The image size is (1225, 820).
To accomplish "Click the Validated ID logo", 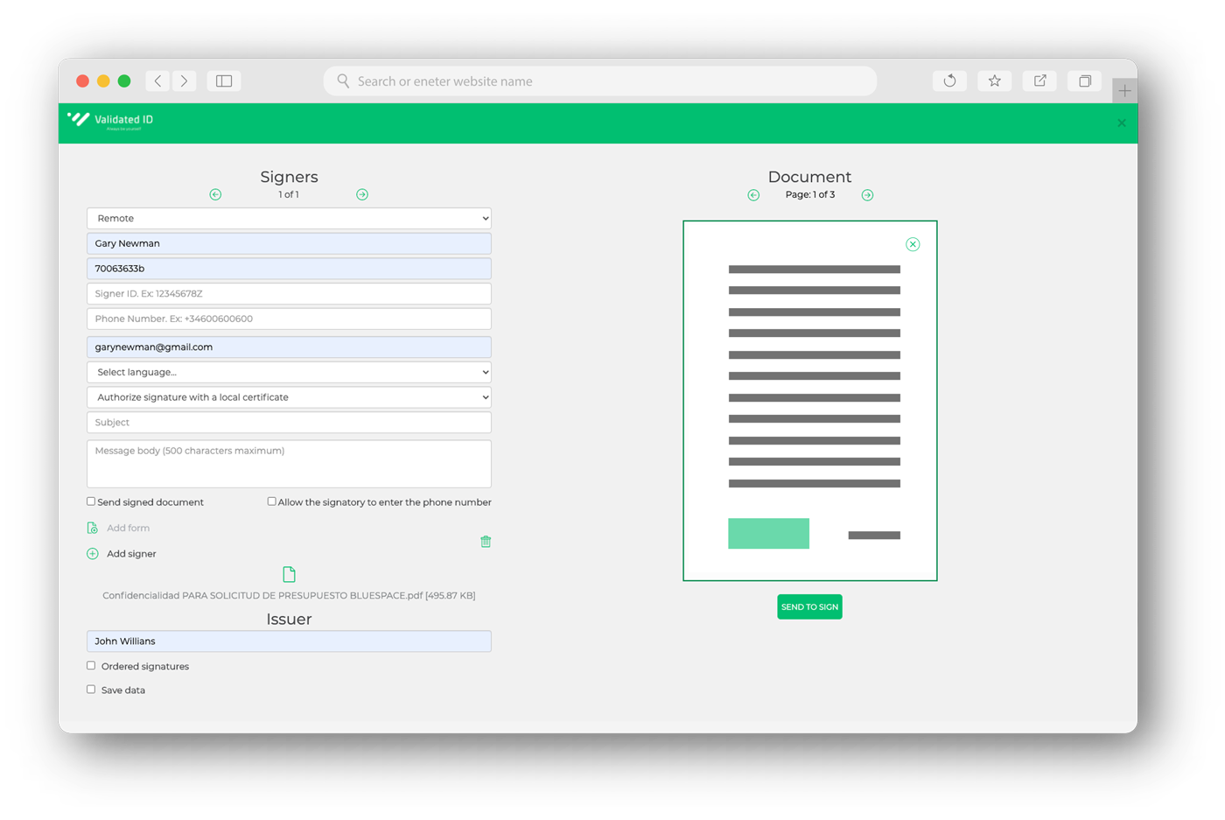I will pos(109,122).
